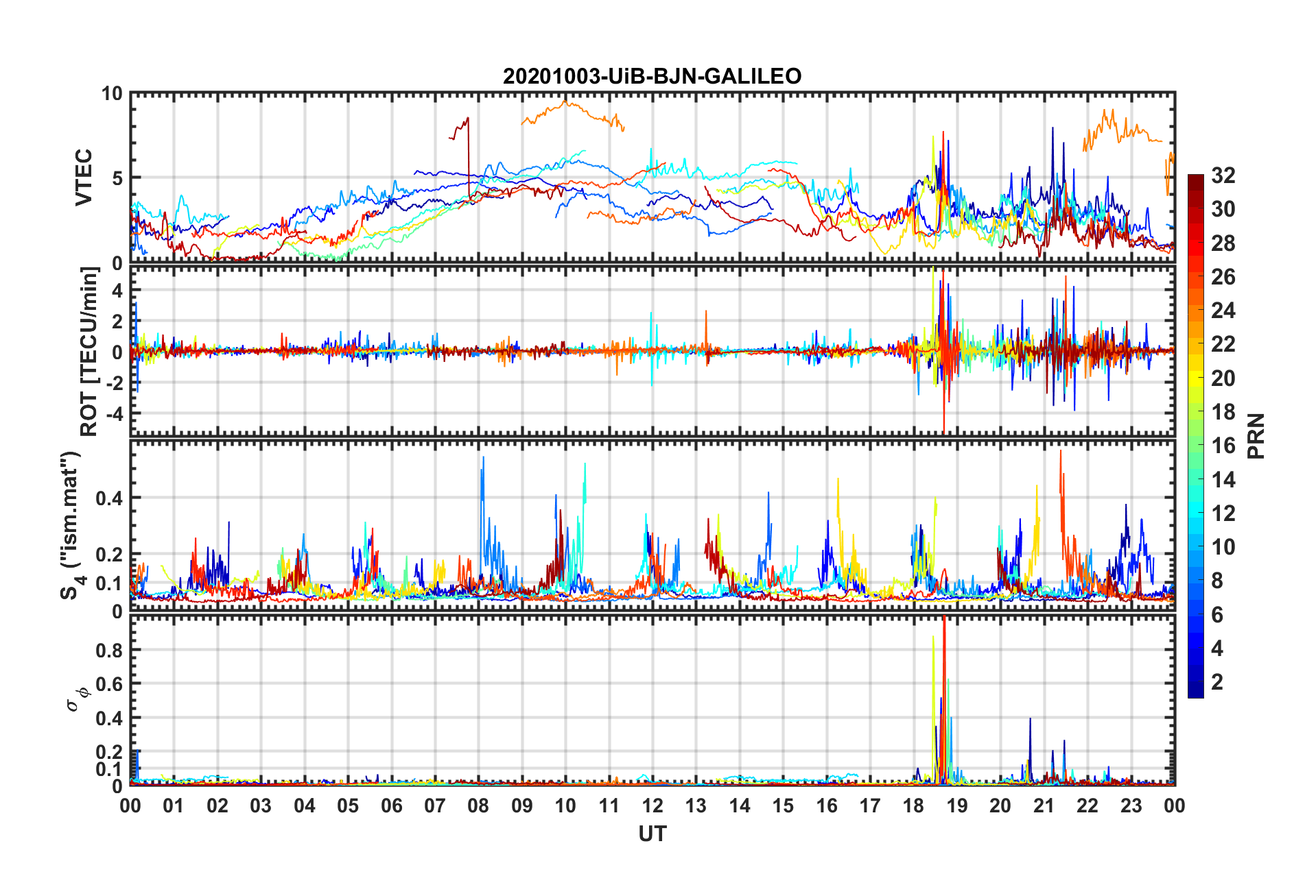Click x-axis tick label 01

click(174, 806)
